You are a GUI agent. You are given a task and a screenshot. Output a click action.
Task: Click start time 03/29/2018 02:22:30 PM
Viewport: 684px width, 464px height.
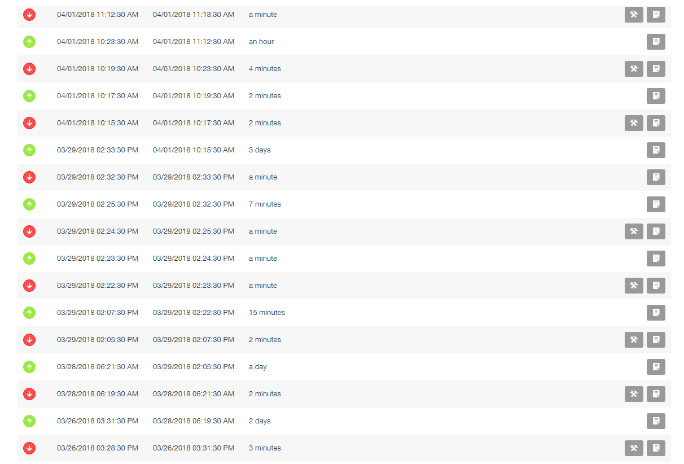click(x=98, y=286)
